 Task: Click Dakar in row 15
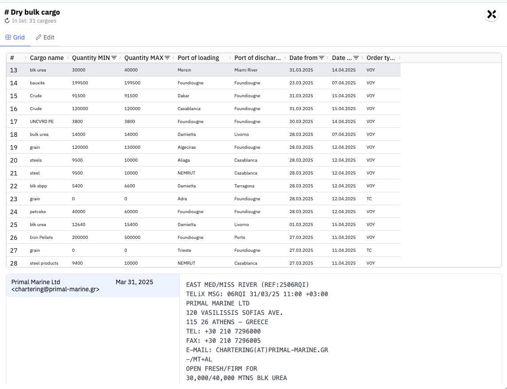183,96
